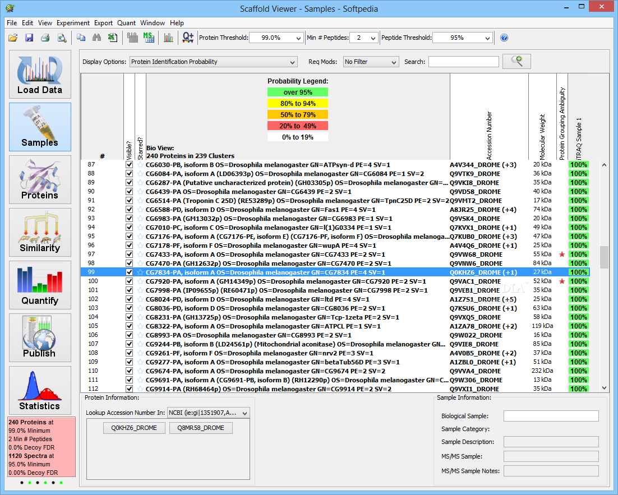Open the Window menu
Viewport: 618px width, 495px height.
(153, 23)
